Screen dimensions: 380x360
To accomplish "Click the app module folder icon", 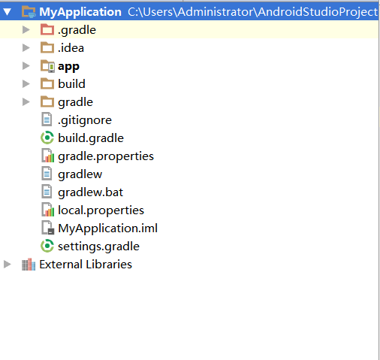I will click(x=47, y=66).
